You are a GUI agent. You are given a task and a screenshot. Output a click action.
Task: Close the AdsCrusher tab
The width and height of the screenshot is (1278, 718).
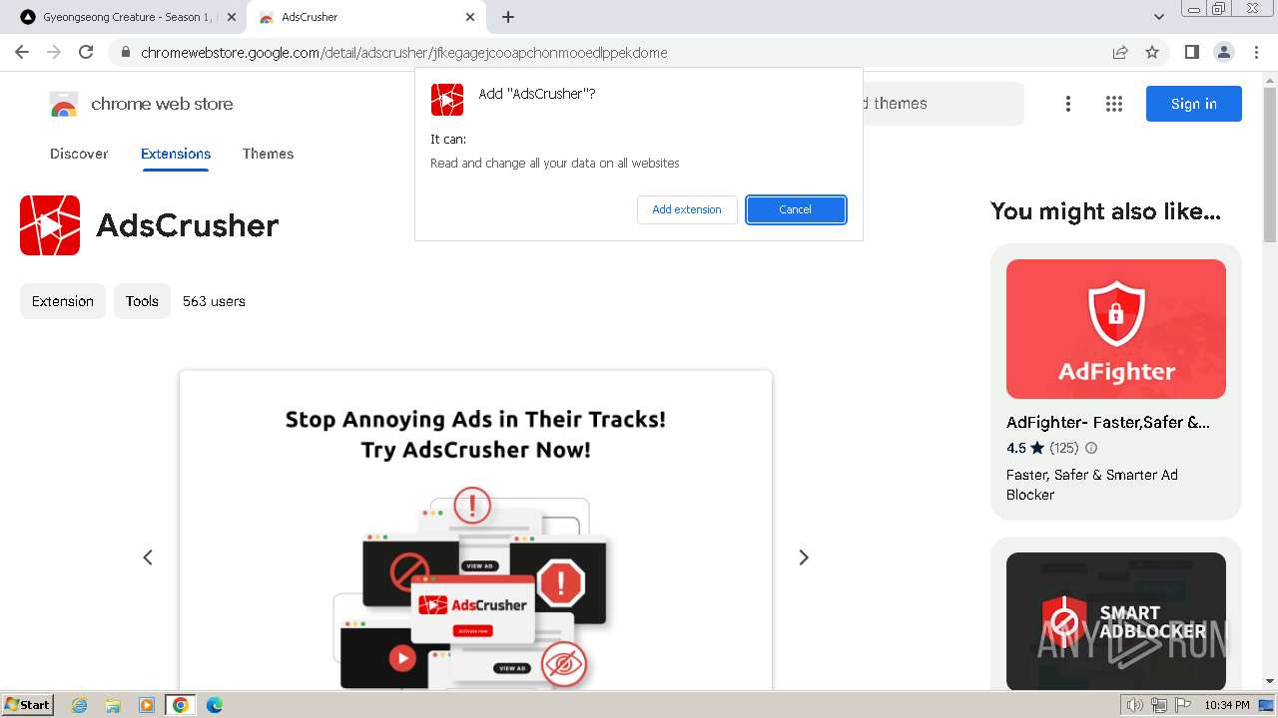(471, 17)
